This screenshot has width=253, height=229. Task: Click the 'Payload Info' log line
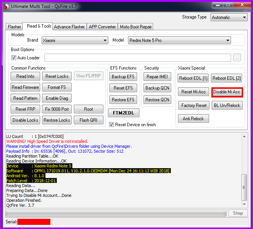65,151
